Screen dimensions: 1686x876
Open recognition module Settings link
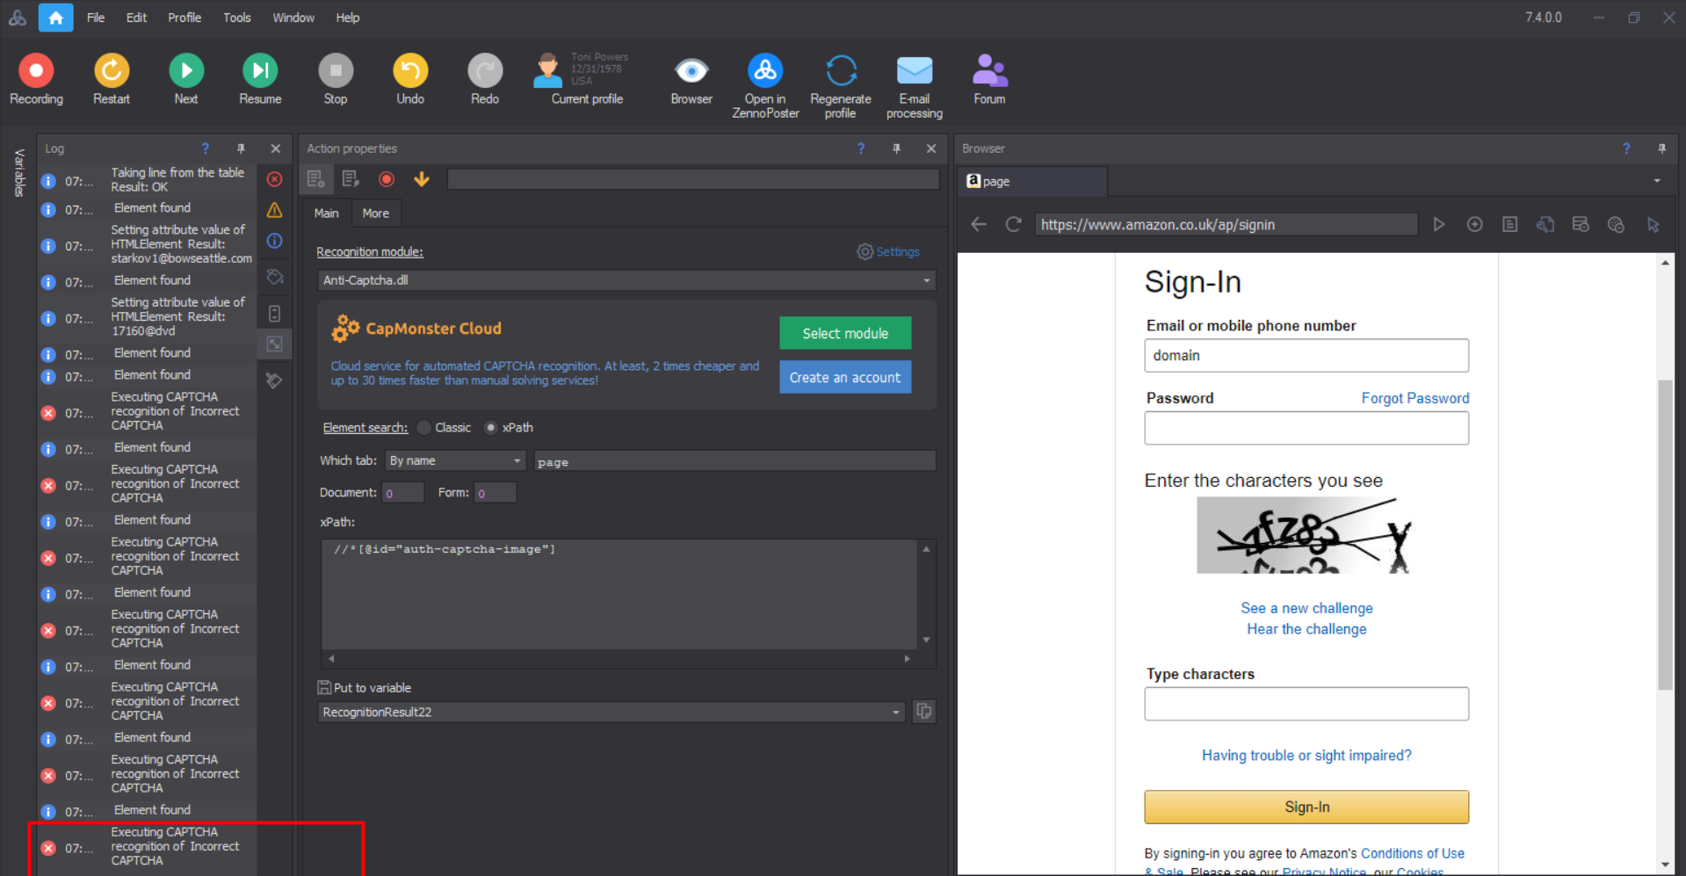pos(888,252)
